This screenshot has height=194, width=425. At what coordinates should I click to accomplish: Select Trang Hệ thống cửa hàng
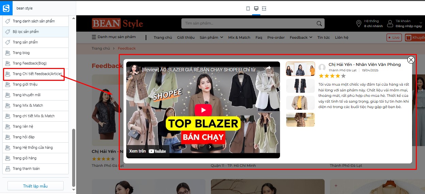click(36, 147)
